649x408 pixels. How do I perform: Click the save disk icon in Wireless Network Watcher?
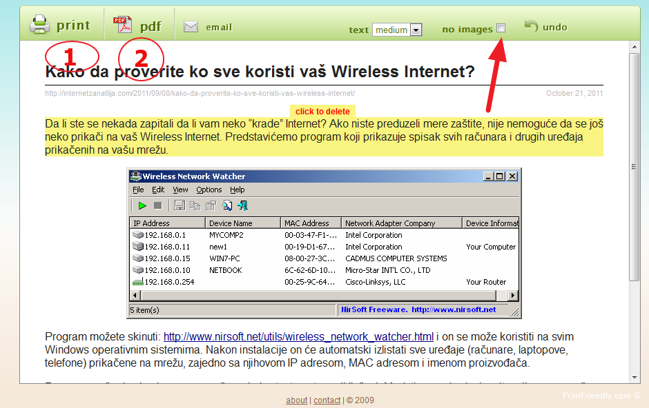[x=180, y=205]
